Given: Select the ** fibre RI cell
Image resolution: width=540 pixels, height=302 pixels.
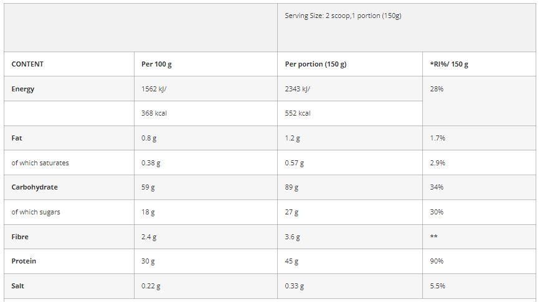Looking at the screenshot, I should (x=433, y=237).
